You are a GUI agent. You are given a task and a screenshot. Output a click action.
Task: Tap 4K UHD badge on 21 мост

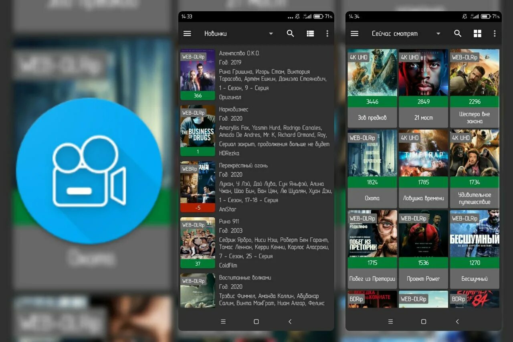(x=410, y=57)
